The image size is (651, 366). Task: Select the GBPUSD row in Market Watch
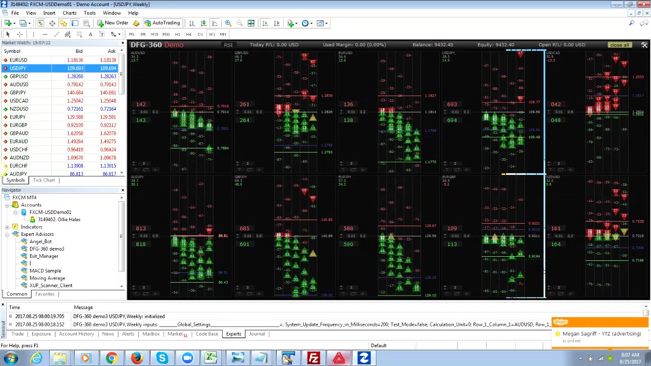[x=61, y=76]
